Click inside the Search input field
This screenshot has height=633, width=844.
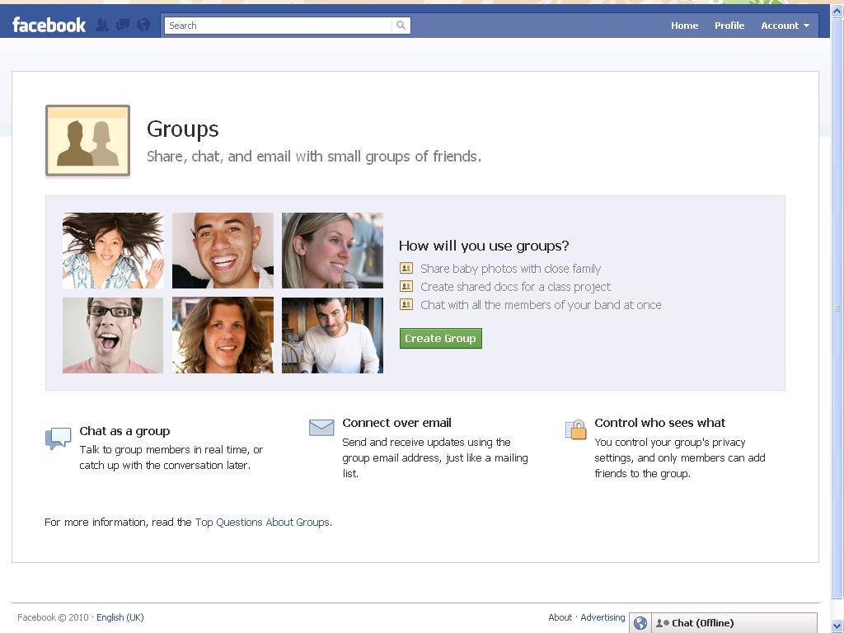(x=279, y=26)
